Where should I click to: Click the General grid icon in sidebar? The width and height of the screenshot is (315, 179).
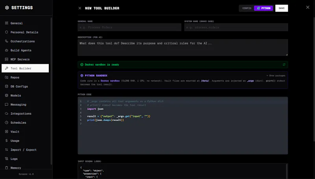7,23
